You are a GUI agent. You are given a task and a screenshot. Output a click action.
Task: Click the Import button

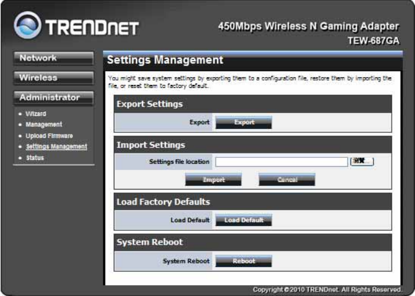(x=213, y=180)
